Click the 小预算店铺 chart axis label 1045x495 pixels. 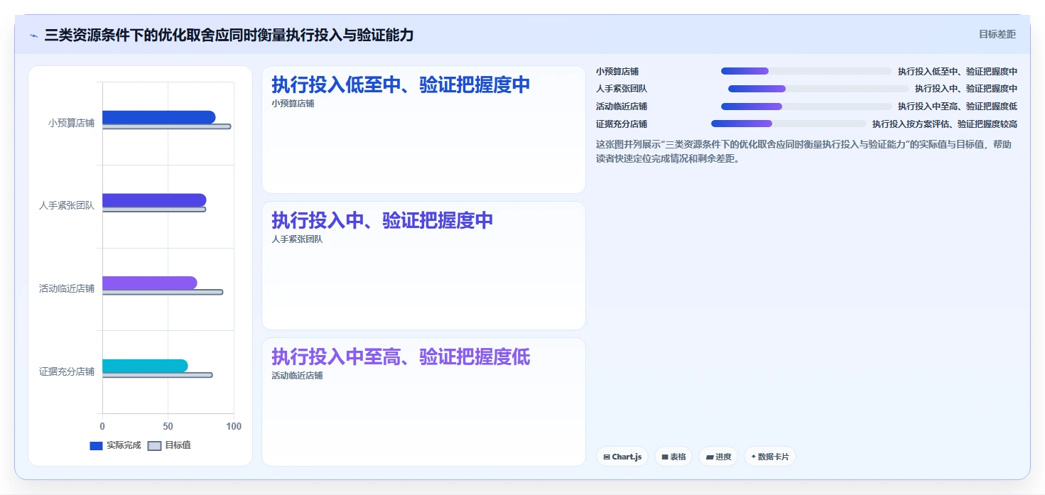pos(71,123)
